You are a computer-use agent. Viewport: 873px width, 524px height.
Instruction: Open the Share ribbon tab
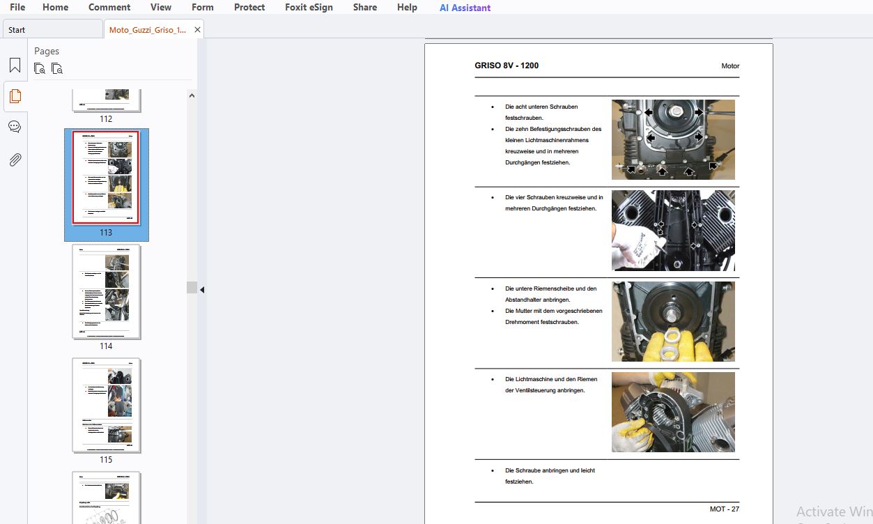tap(365, 7)
